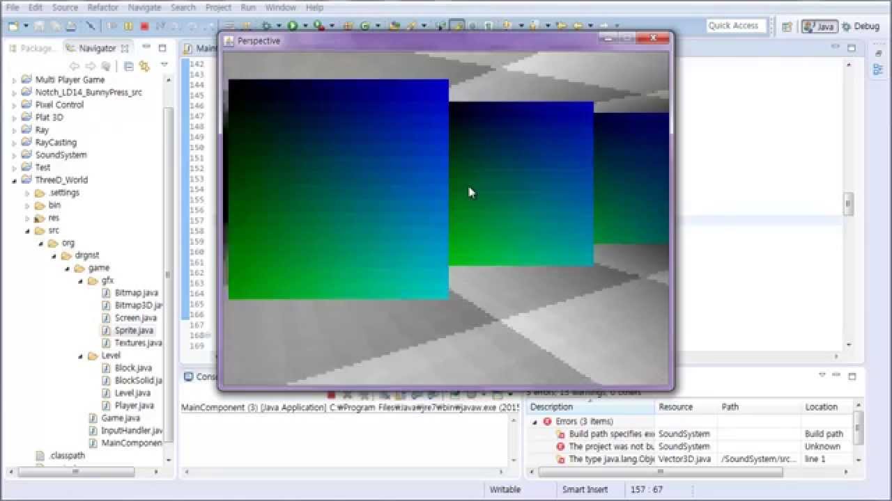
Task: Click the Outline icon on right sidebar
Action: click(x=878, y=69)
